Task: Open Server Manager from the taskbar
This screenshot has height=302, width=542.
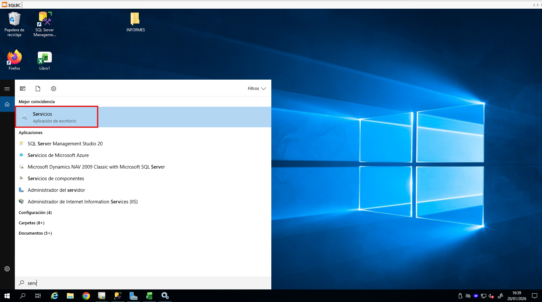Action: (133, 296)
